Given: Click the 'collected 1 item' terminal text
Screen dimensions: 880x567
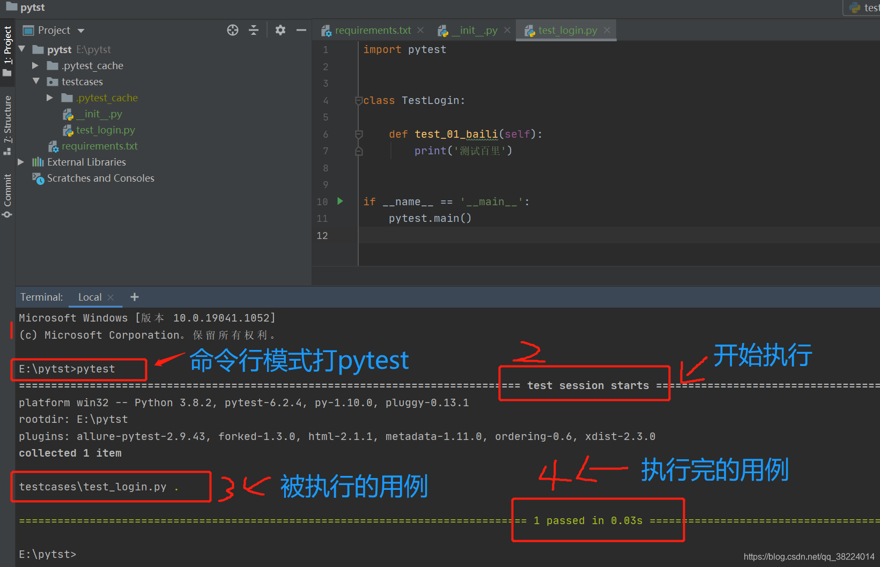Looking at the screenshot, I should (70, 453).
